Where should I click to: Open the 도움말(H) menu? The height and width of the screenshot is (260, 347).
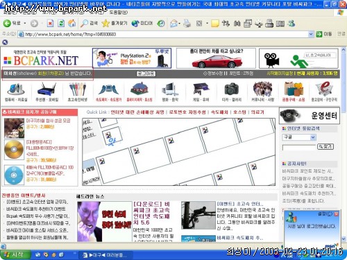(x=118, y=12)
